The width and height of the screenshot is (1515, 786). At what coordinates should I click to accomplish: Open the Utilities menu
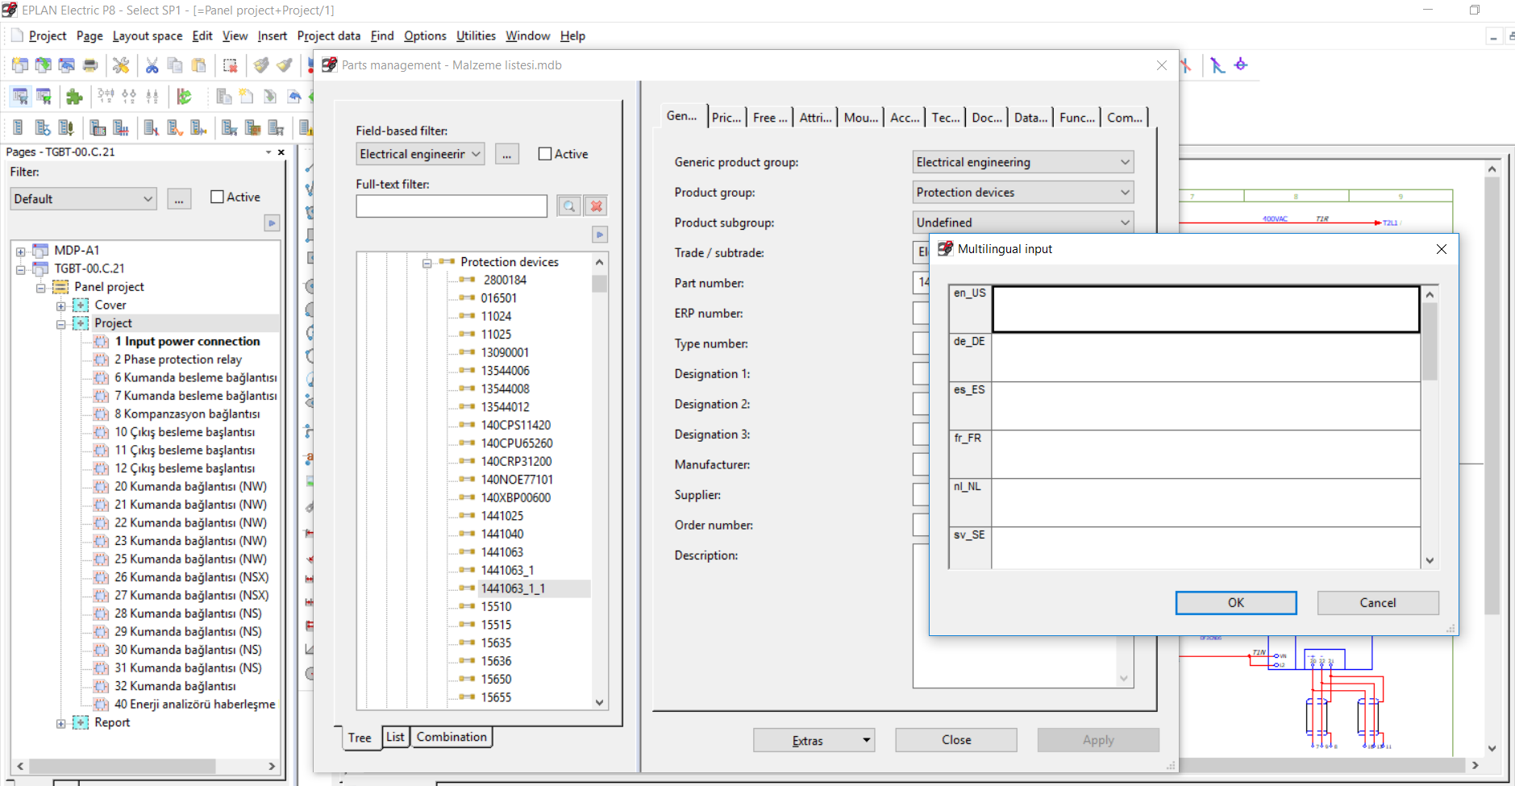coord(476,36)
